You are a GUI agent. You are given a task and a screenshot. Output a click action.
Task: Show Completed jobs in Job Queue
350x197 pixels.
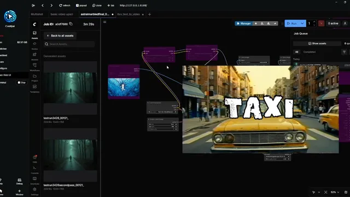tap(309, 52)
